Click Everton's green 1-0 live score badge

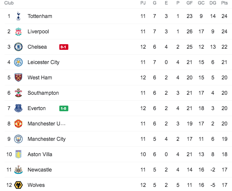[64, 109]
